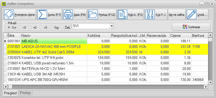Select the Svi radio button
Viewport: 216px width, 98px height.
9,27
